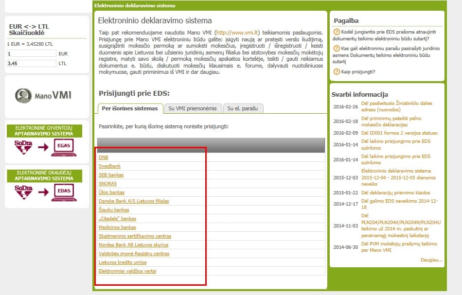Click the help icon next to 'Kaip prisijungti?'
The width and height of the screenshot is (462, 295).
tap(337, 71)
